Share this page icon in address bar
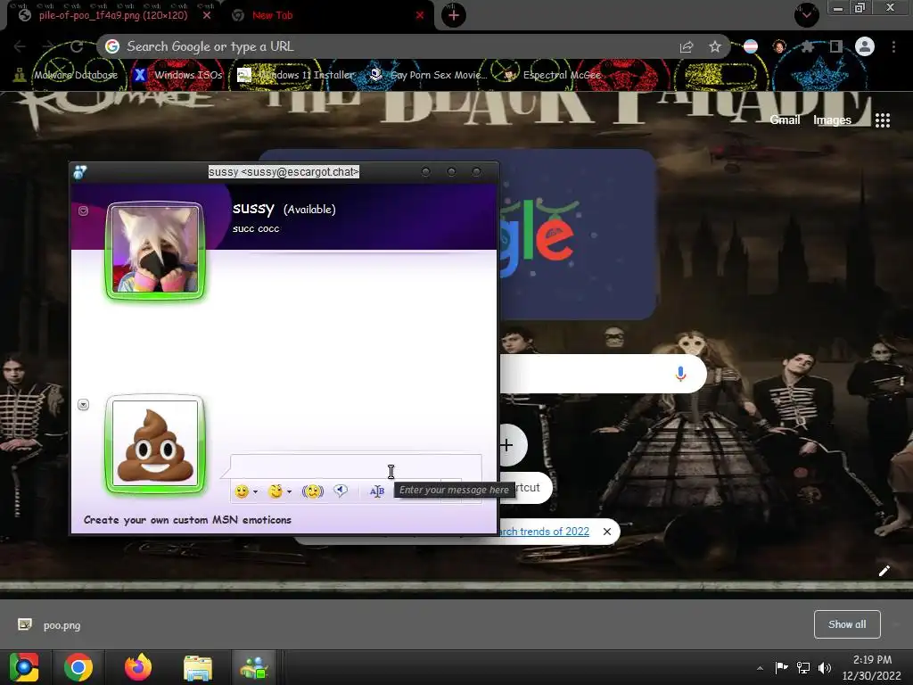The image size is (913, 685). [687, 46]
